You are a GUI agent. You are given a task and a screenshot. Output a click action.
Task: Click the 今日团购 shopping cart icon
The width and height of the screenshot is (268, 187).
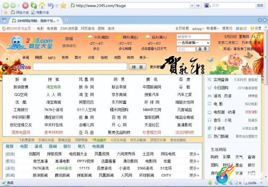pyautogui.click(x=209, y=88)
